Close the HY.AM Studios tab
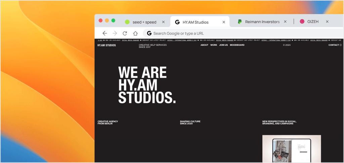This screenshot has width=344, height=163. click(x=224, y=22)
